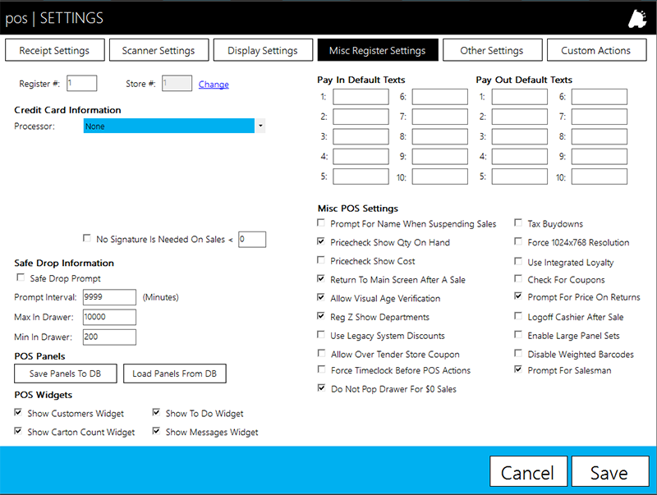Toggle Show Messages Widget checkbox
Screen dimensions: 657x495
point(156,431)
